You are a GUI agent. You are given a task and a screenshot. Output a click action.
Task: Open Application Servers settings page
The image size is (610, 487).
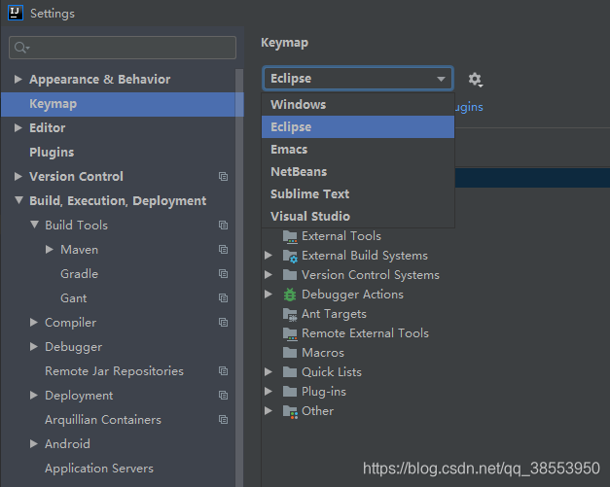(99, 469)
